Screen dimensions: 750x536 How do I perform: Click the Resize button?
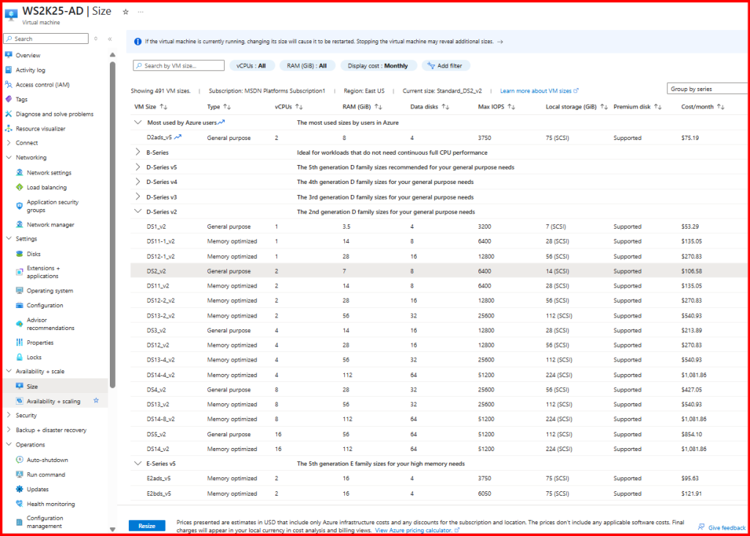tap(146, 526)
